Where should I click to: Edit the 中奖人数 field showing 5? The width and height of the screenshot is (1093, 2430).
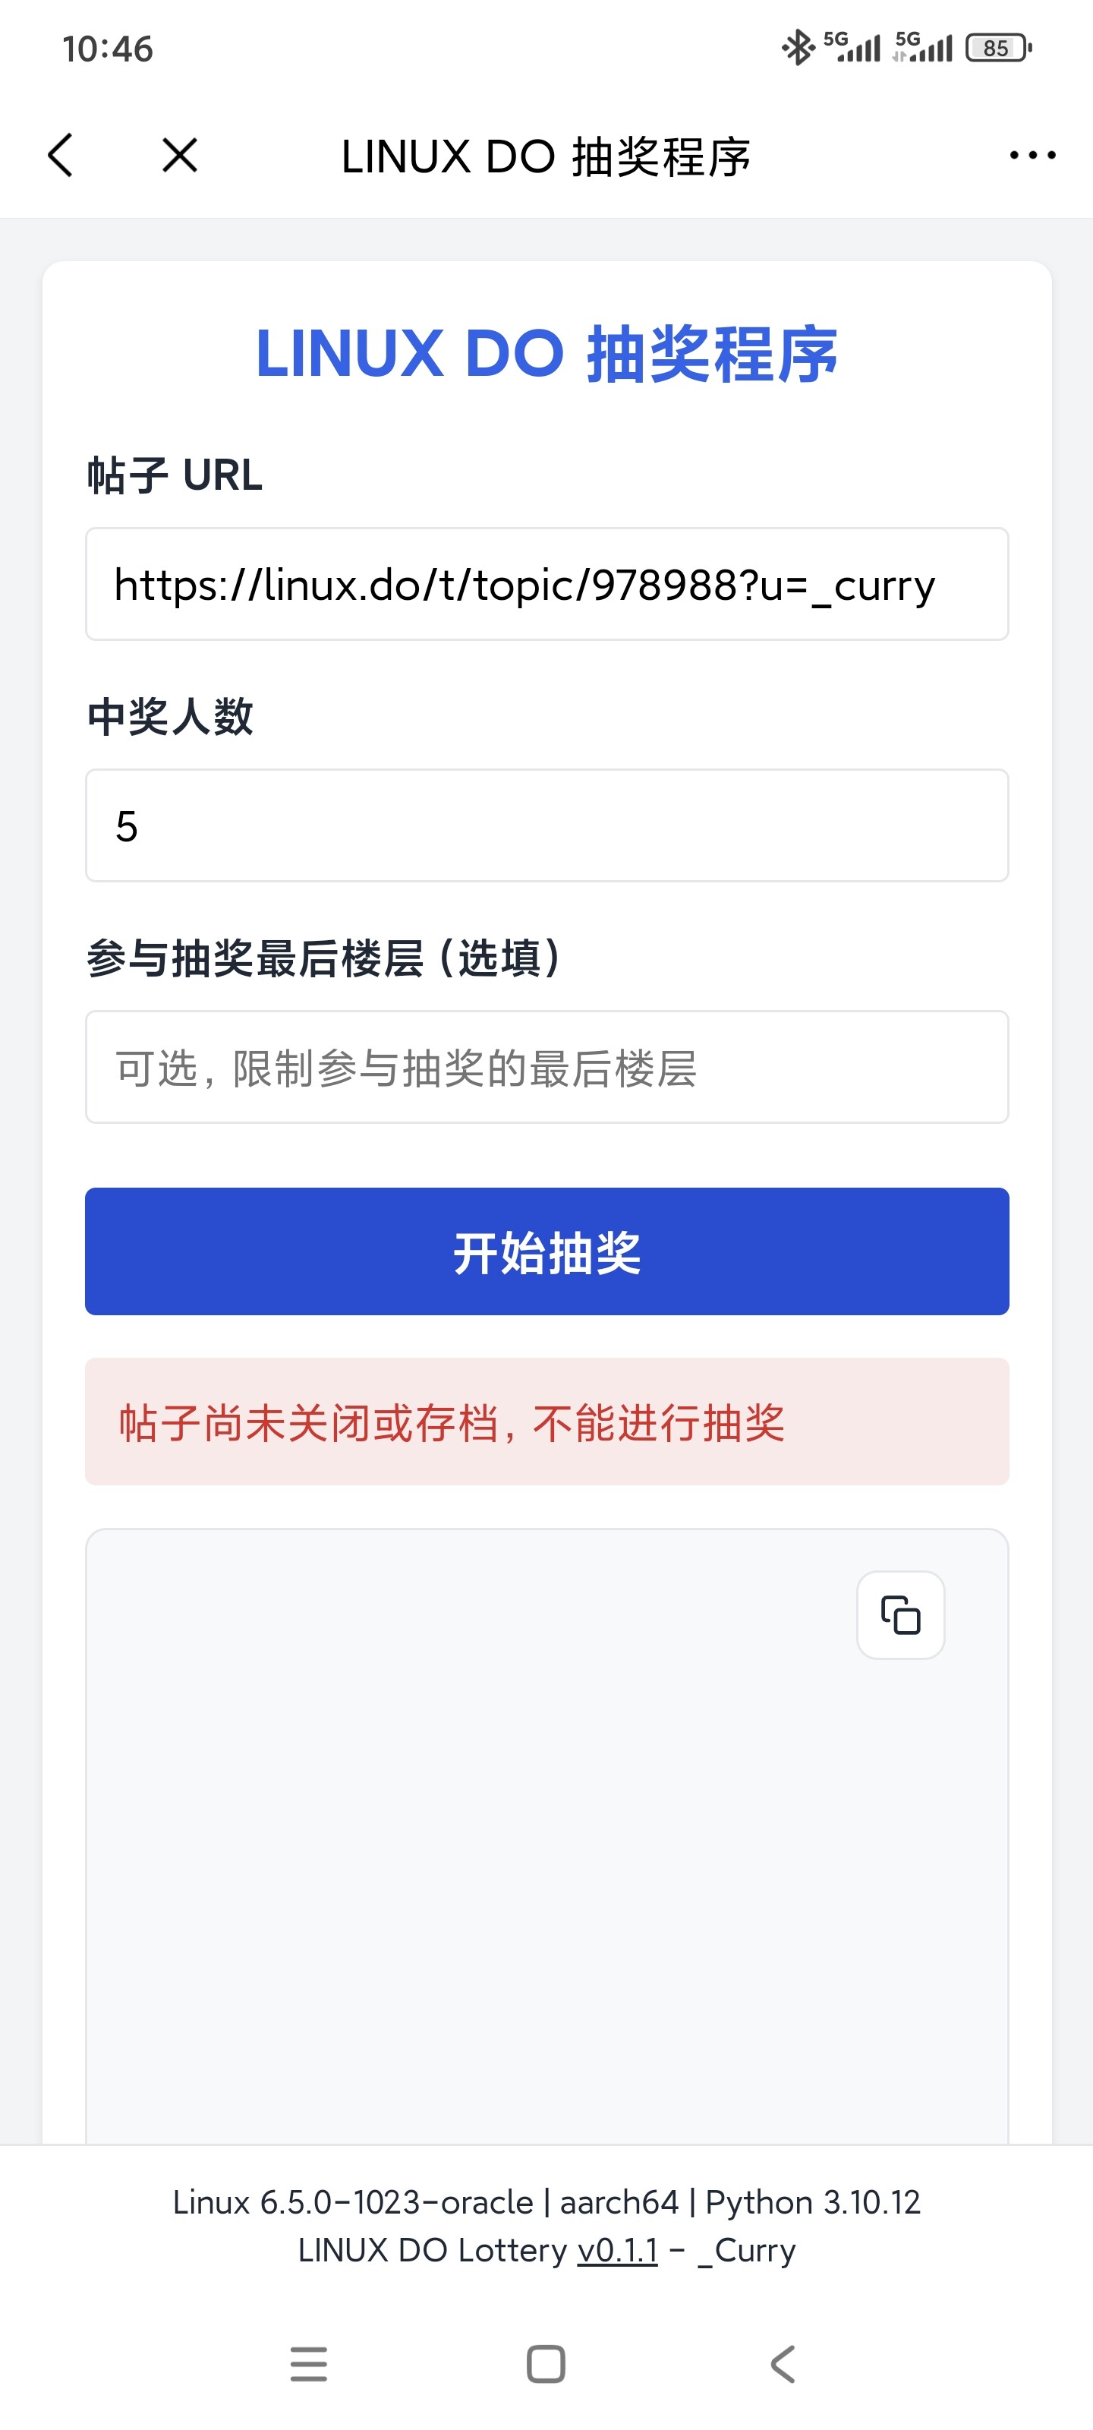[x=547, y=825]
